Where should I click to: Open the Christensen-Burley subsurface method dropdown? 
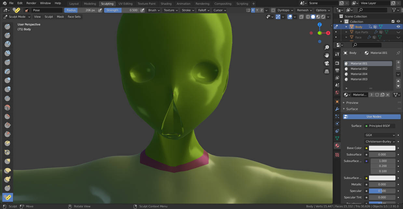click(x=380, y=142)
